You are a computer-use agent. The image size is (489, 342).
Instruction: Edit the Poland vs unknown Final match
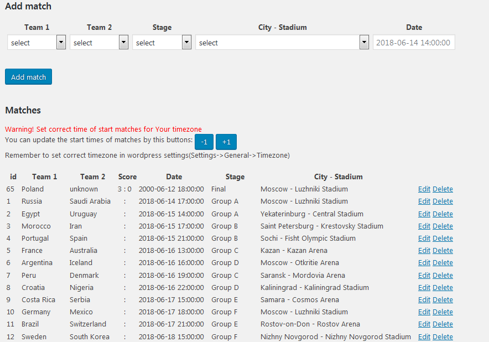(424, 189)
